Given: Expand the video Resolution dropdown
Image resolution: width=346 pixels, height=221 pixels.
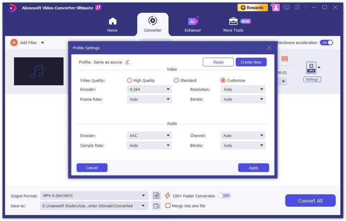Looking at the screenshot, I should point(243,90).
